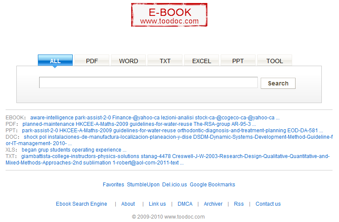Image resolution: width=339 pixels, height=222 pixels.
Task: Switch to the WORD tab
Action: coord(129,61)
